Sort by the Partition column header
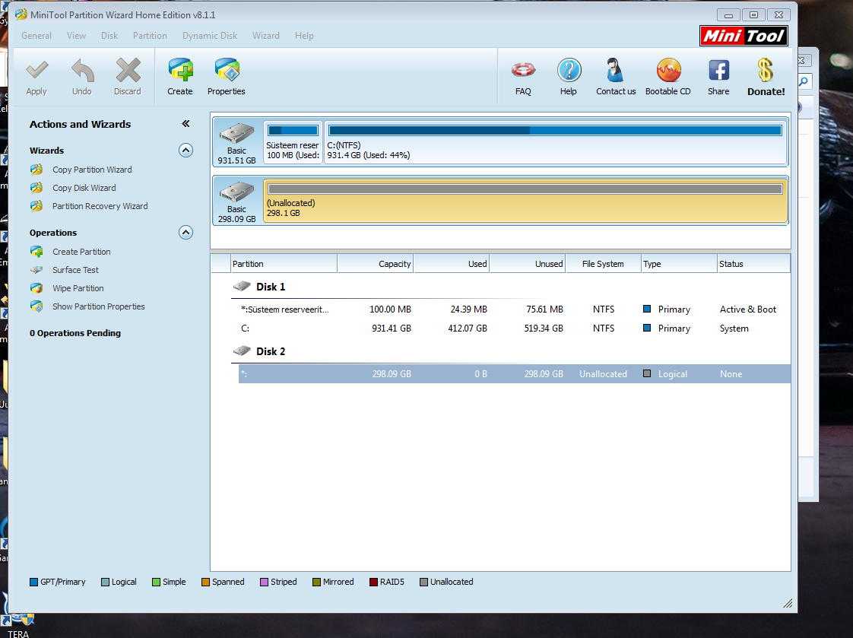This screenshot has width=853, height=638. tap(284, 264)
